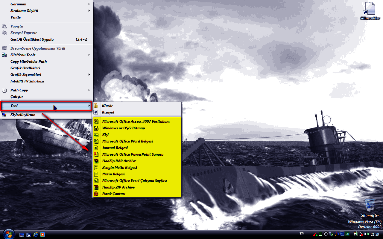Open the battery power tray icon
Viewport: 383px width, 239px height.
pos(356,234)
